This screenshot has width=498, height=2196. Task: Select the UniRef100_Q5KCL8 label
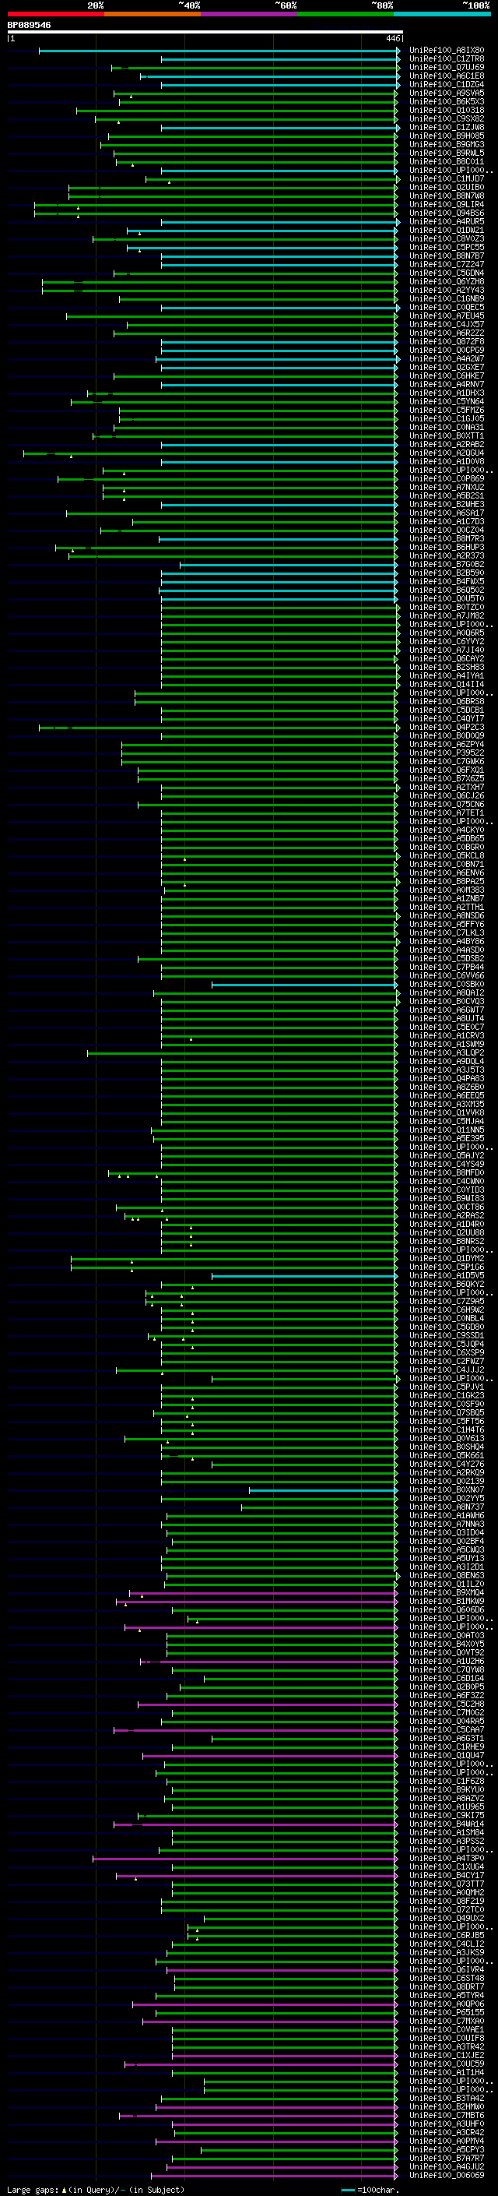point(447,856)
